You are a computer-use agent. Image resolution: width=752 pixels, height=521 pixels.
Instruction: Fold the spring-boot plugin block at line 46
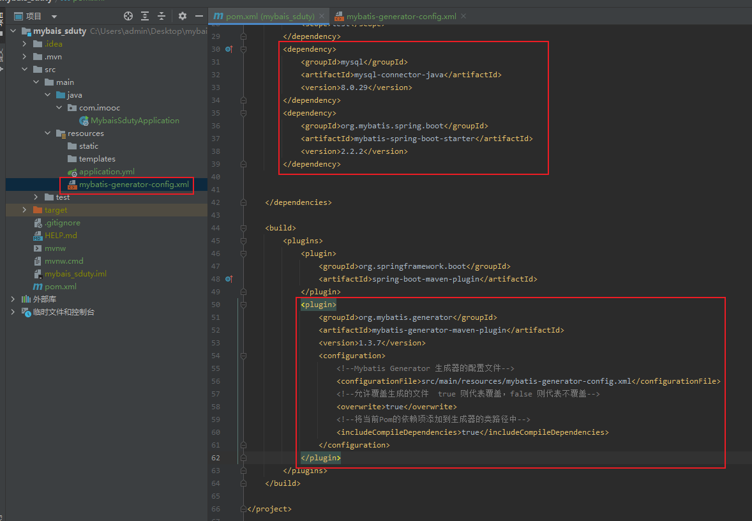point(244,253)
